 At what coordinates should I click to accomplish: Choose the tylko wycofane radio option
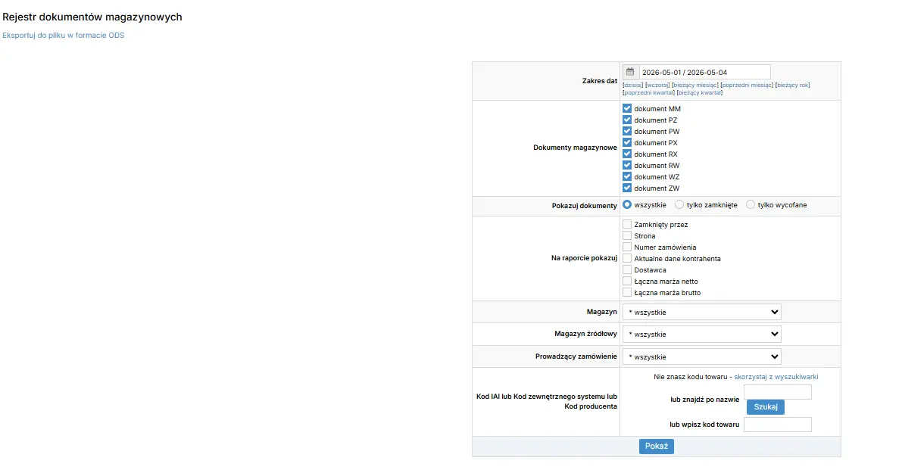(750, 204)
